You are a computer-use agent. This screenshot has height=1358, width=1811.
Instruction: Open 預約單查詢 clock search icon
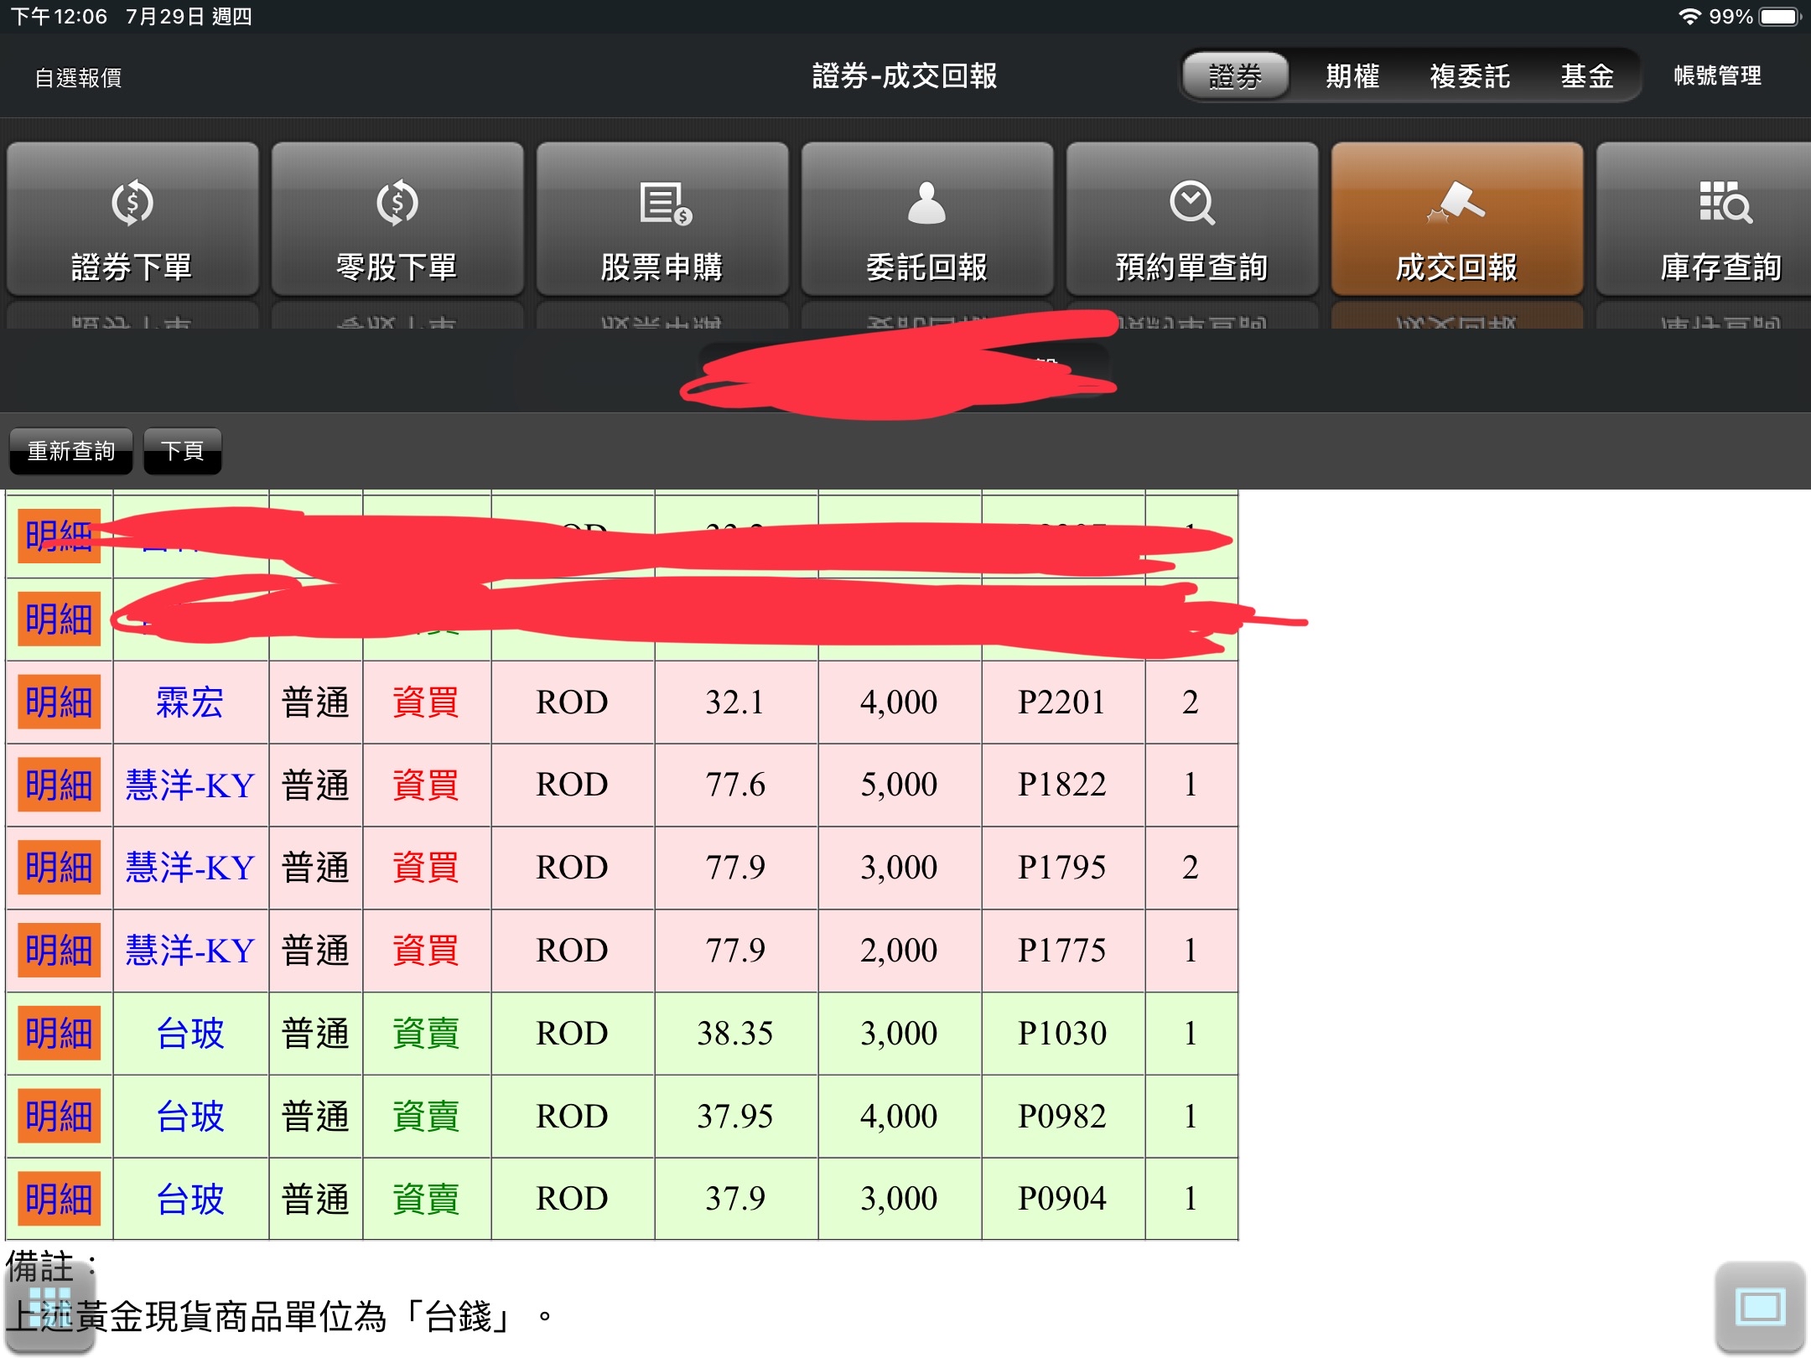click(x=1191, y=203)
